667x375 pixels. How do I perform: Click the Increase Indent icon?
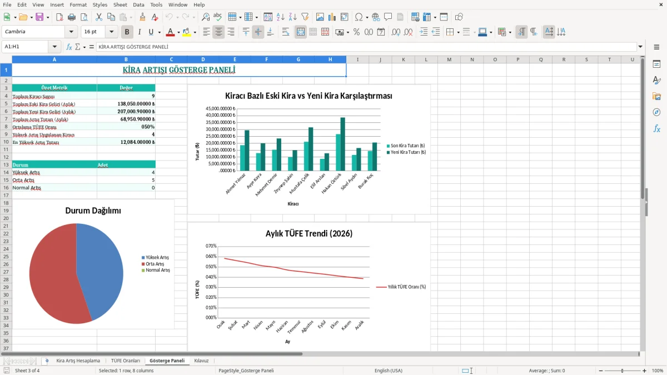coord(424,32)
